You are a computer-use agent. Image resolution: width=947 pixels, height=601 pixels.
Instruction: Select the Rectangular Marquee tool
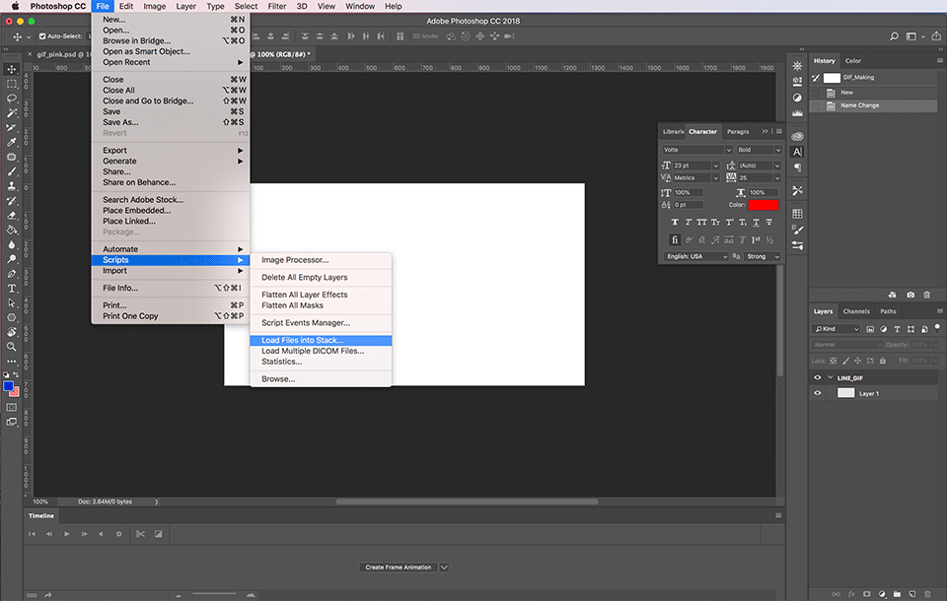pyautogui.click(x=12, y=84)
